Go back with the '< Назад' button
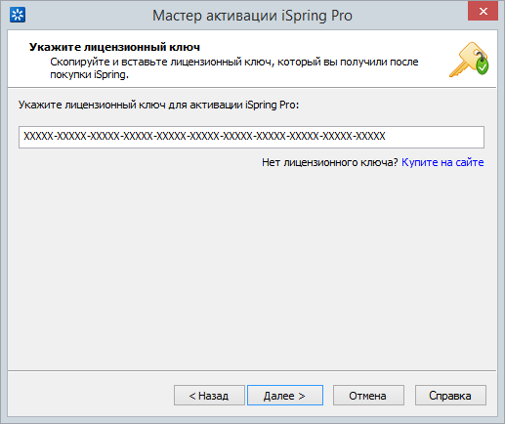The width and height of the screenshot is (505, 424). click(x=209, y=396)
